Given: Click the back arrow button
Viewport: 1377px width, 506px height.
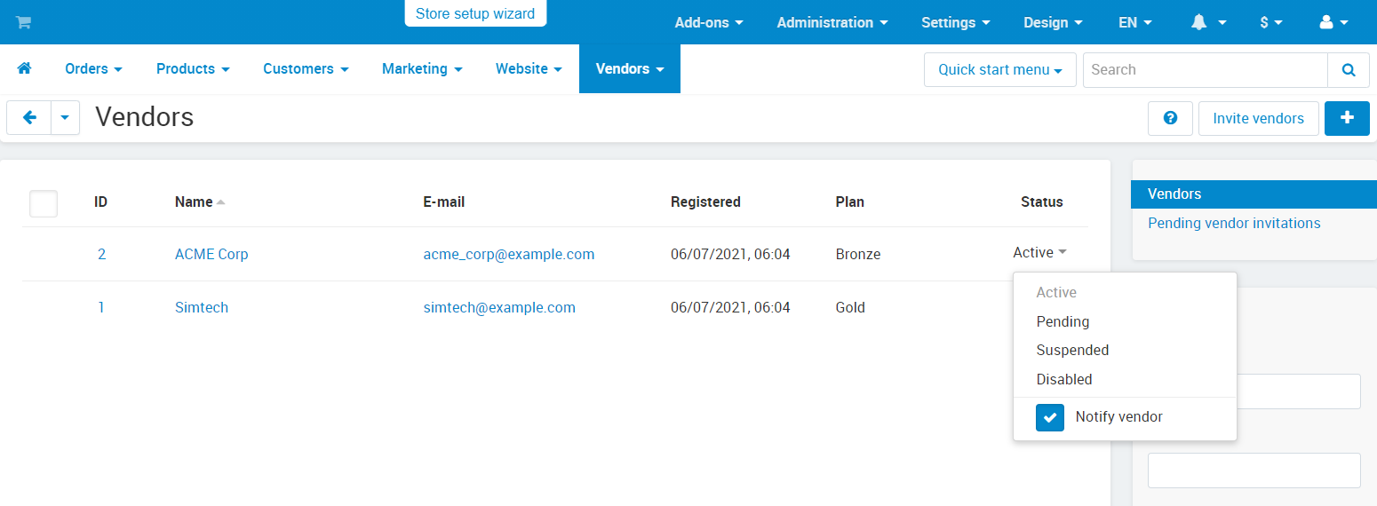Looking at the screenshot, I should pos(29,117).
